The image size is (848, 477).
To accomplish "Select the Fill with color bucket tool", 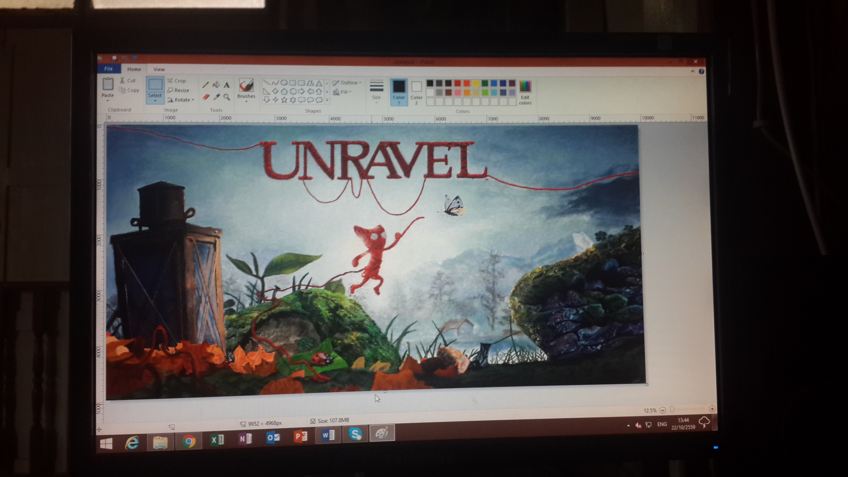I will [216, 85].
